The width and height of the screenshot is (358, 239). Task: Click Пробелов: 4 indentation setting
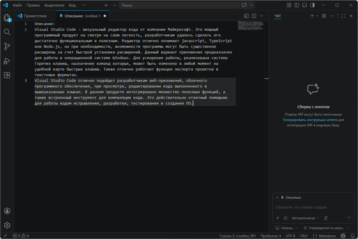coord(271,236)
